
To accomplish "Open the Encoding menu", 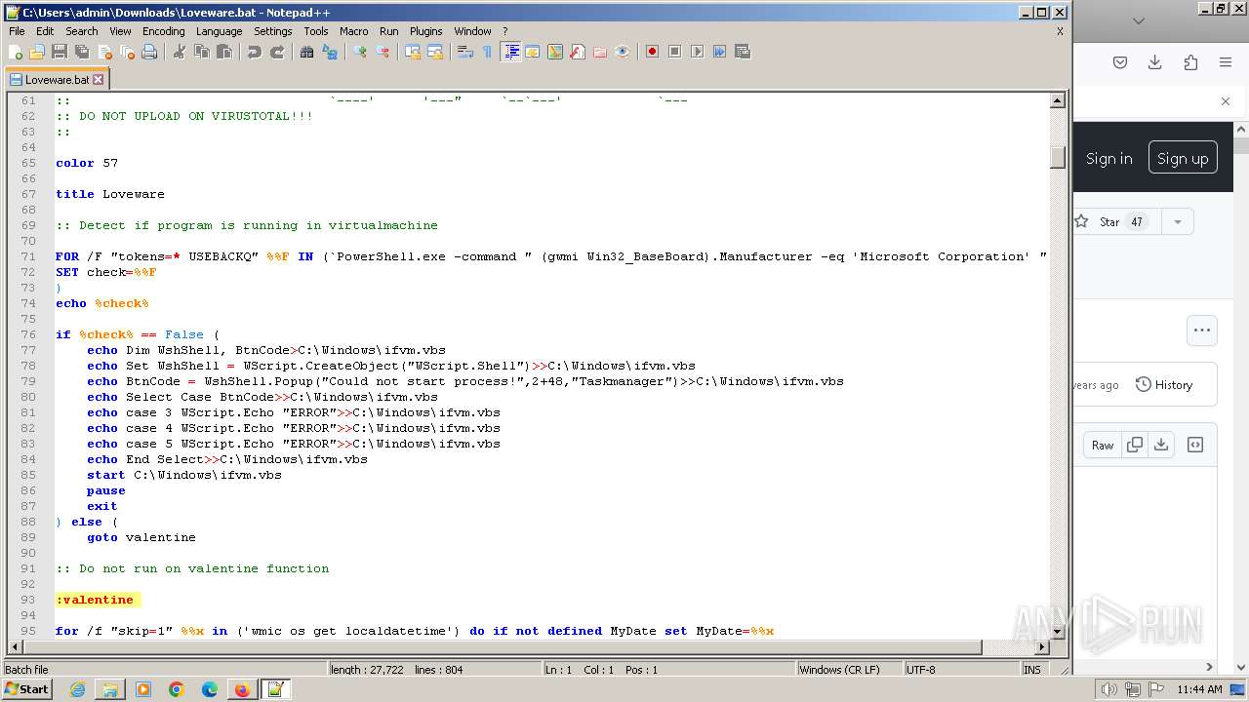I will point(163,31).
